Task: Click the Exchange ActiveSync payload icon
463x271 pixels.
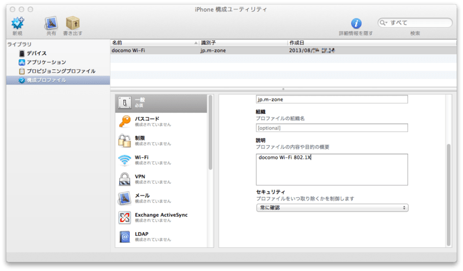Action: [124, 218]
